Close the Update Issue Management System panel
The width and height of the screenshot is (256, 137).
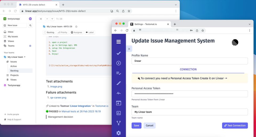tap(129, 49)
